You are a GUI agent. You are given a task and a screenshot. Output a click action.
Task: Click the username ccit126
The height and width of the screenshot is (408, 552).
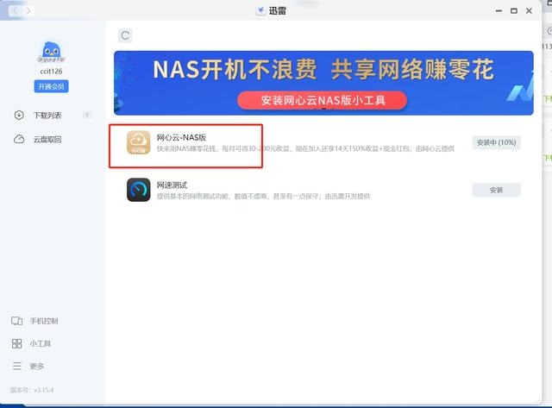[51, 71]
